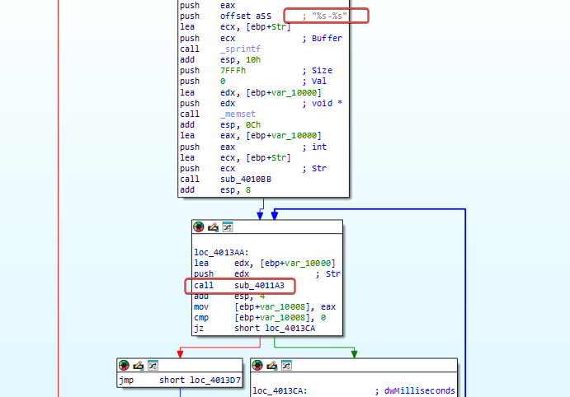Image resolution: width=570 pixels, height=397 pixels.
Task: Select the "push offset aSS" instruction
Action: 226,16
